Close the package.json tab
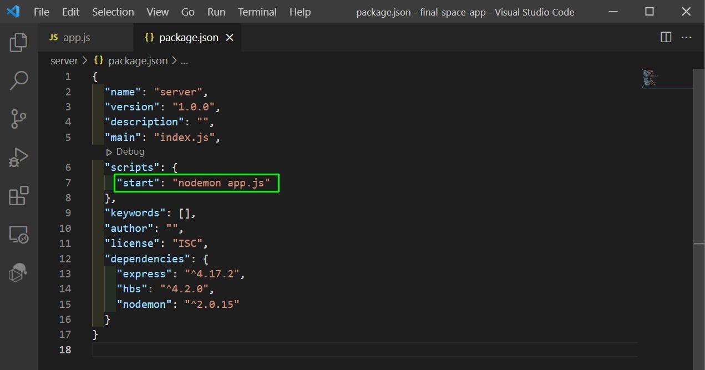The width and height of the screenshot is (705, 370). (230, 38)
